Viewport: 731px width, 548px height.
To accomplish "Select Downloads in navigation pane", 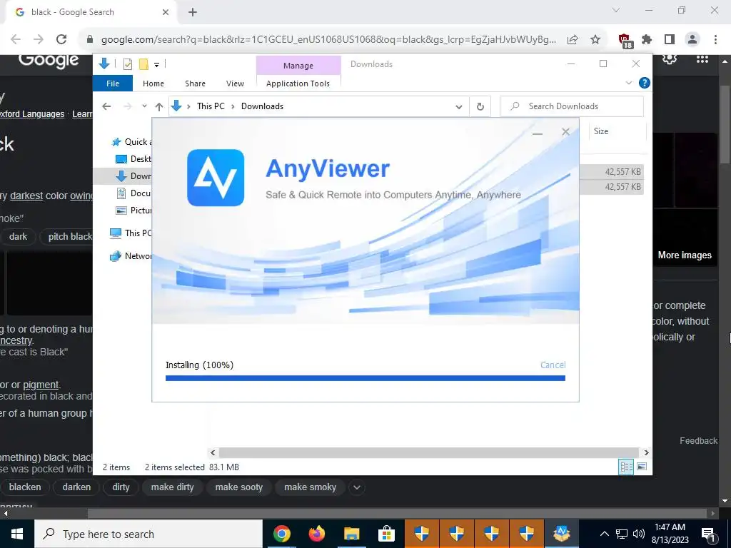I will tap(133, 176).
